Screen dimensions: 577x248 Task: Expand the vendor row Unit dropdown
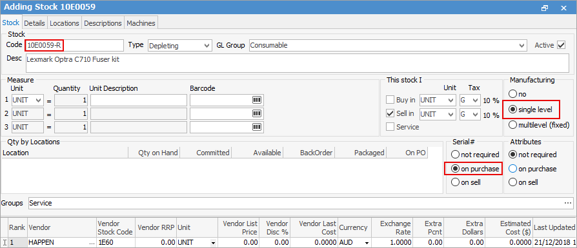point(213,243)
